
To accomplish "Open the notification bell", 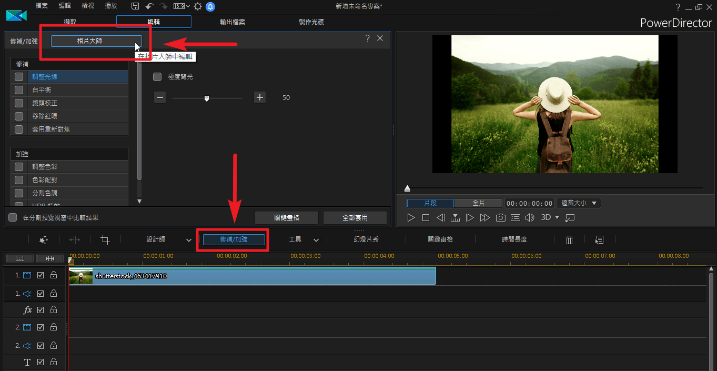I will [210, 6].
